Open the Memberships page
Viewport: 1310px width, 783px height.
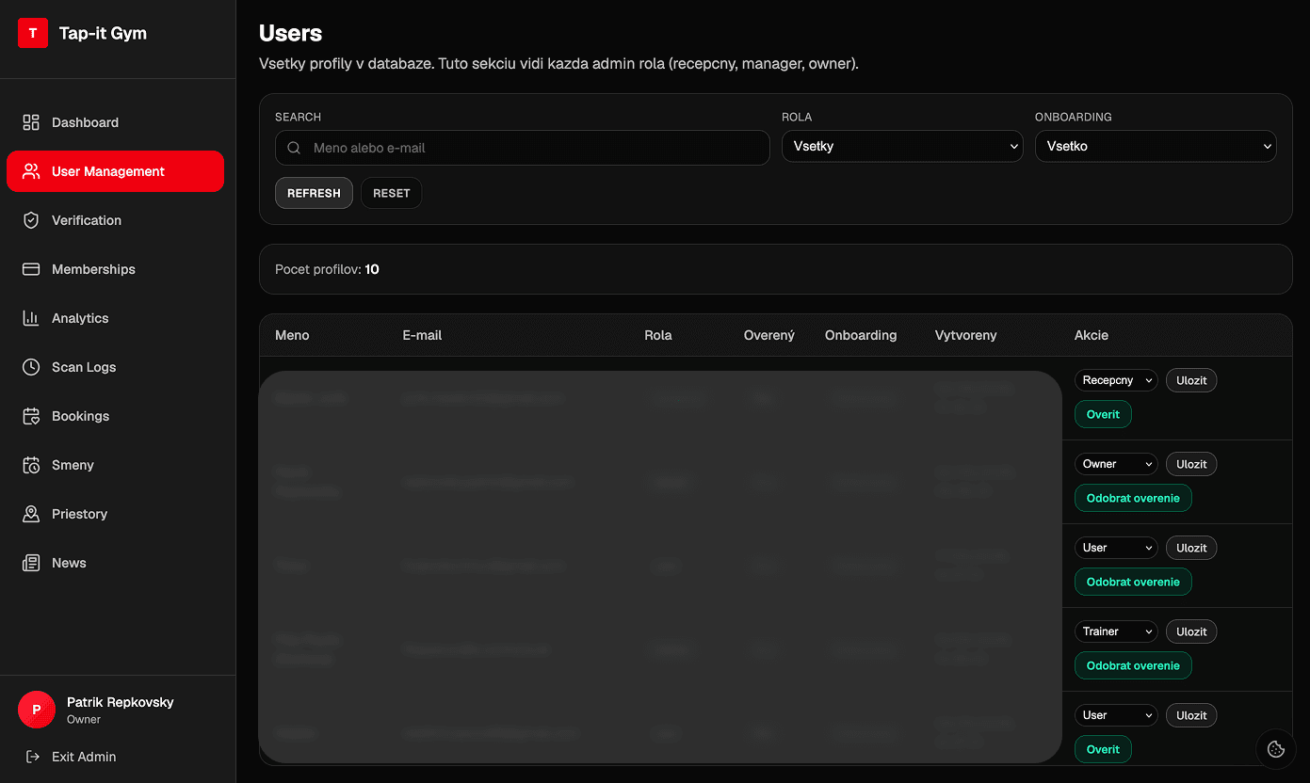click(115, 269)
